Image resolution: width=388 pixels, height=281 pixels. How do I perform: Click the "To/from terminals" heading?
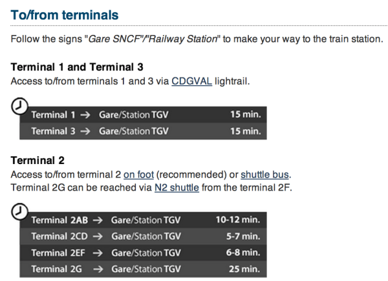pyautogui.click(x=65, y=14)
